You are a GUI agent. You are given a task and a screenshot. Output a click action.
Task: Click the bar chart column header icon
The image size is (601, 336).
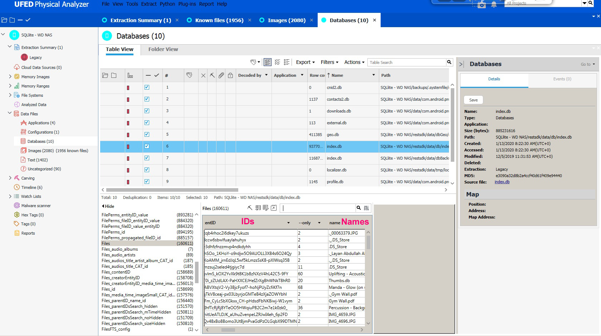coord(130,75)
